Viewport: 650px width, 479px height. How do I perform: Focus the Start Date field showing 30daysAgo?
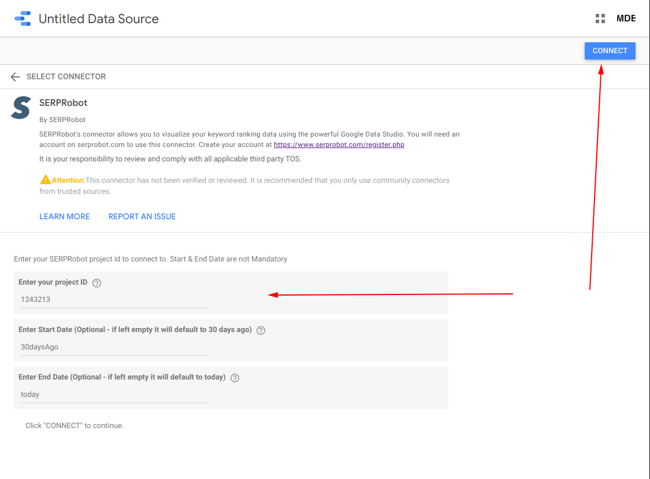(114, 347)
